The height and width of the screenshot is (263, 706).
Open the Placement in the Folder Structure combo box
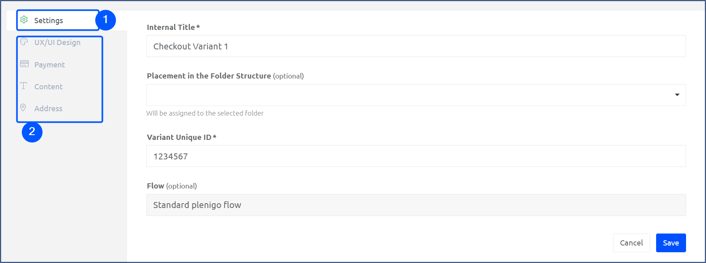click(416, 95)
